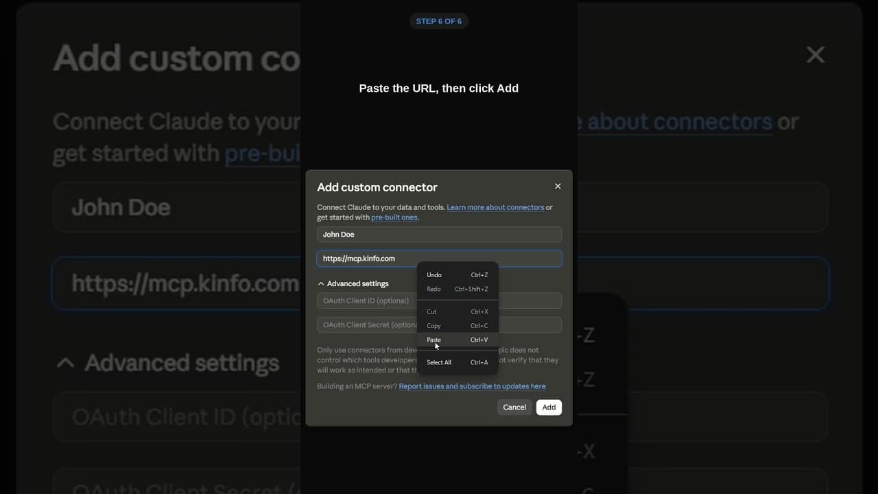Open 'Learn more about connectors' link in front dialog
Image resolution: width=878 pixels, height=494 pixels.
(x=495, y=207)
